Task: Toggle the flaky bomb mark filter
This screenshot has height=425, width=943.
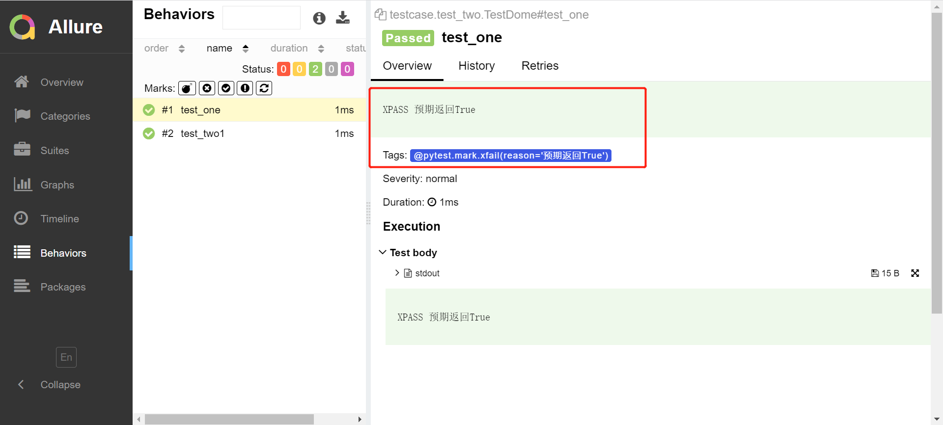Action: point(187,88)
